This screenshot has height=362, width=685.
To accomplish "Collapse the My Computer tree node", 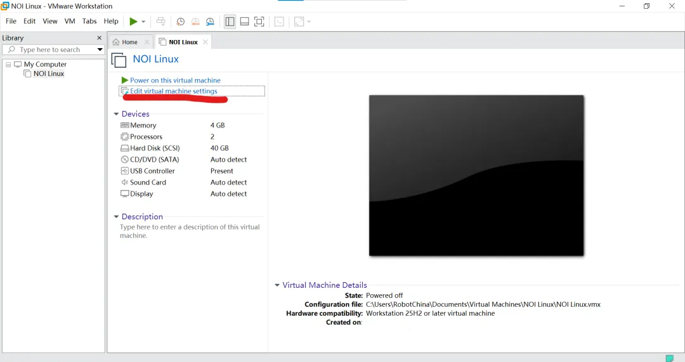I will click(8, 64).
